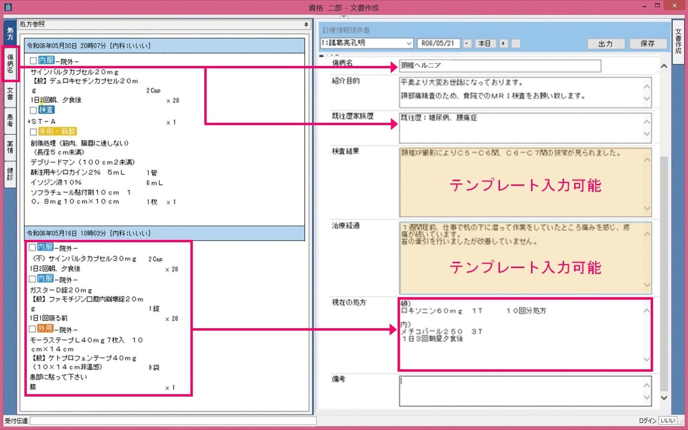Viewport: 688px width, 430px height.
Task: Open the 文書作成 tab on the right edge
Action: pyautogui.click(x=678, y=42)
